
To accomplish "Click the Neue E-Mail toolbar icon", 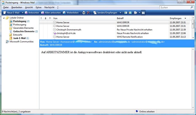I will tap(5, 13).
